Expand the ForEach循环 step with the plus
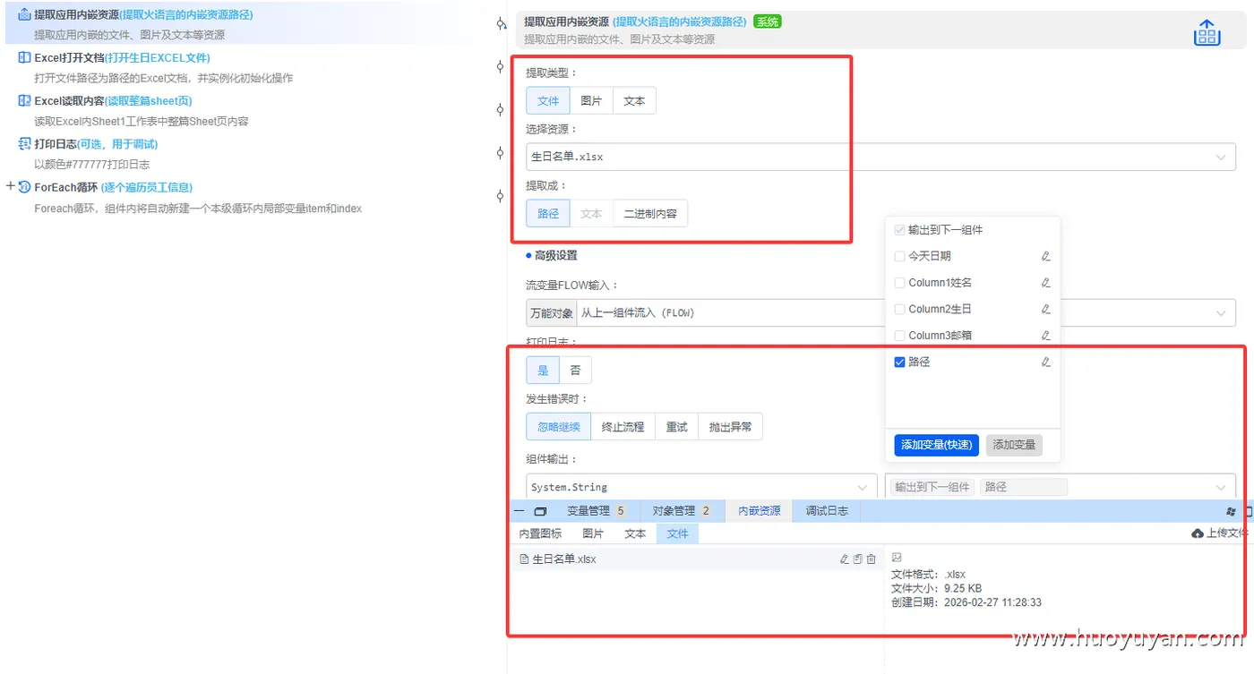This screenshot has width=1254, height=674. pos(11,186)
